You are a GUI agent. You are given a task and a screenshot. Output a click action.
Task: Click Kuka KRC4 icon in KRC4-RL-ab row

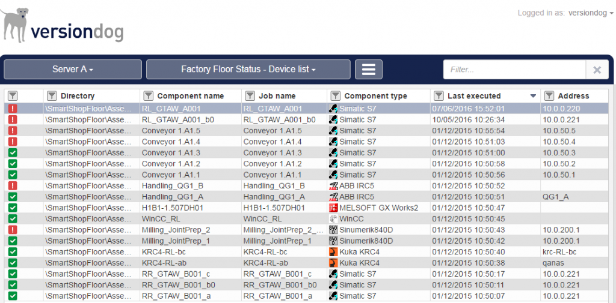[x=333, y=263]
